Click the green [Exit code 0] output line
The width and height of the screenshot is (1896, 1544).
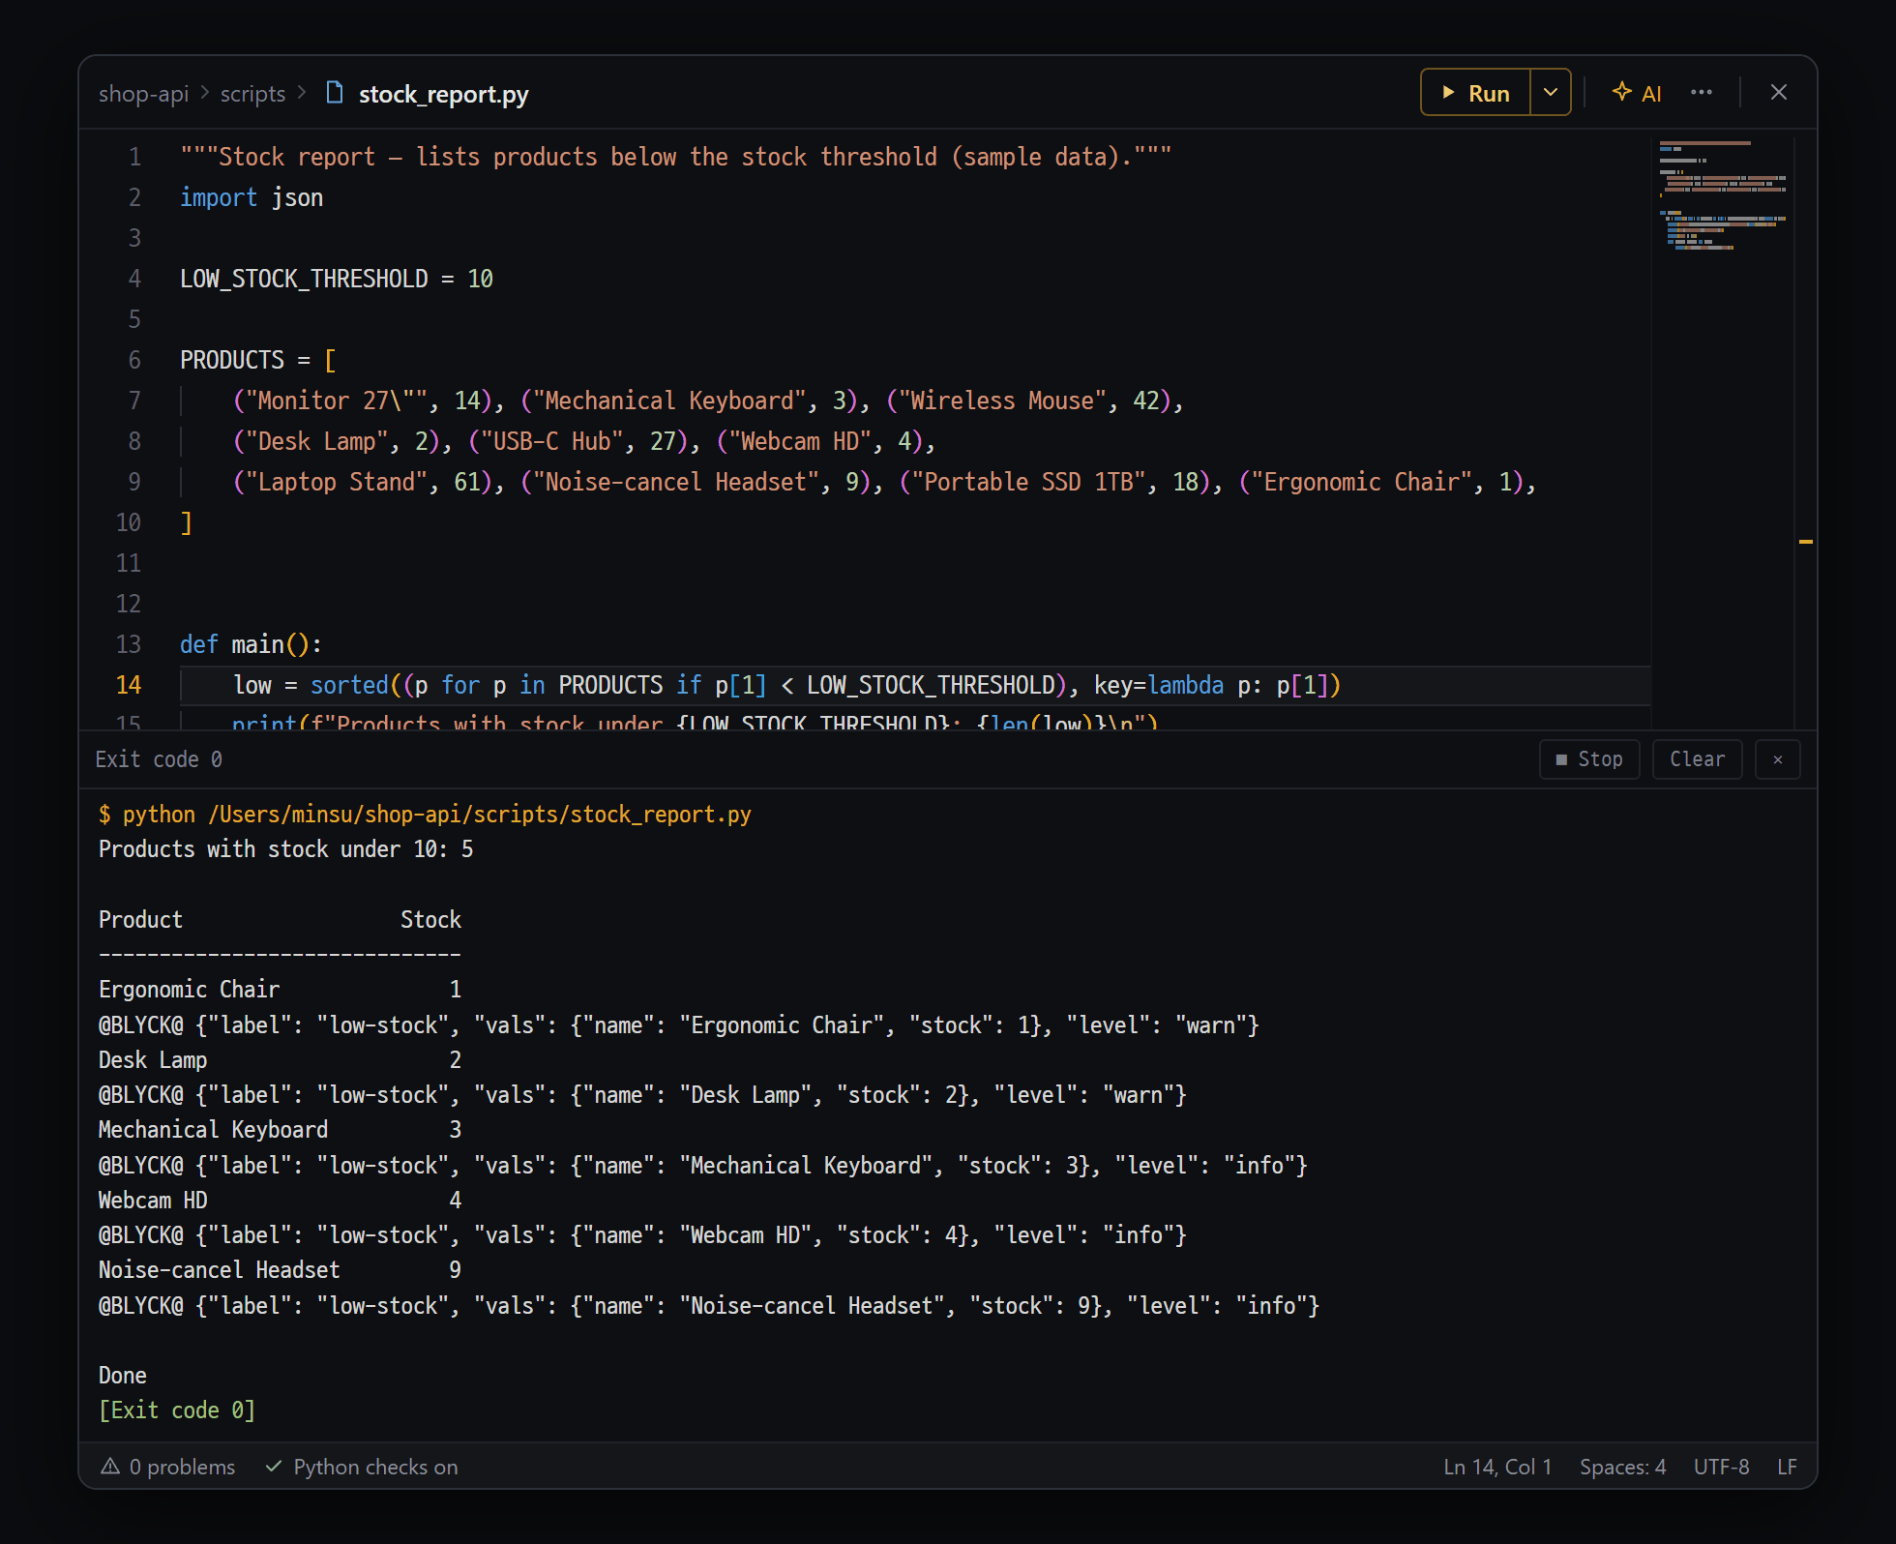[177, 1410]
